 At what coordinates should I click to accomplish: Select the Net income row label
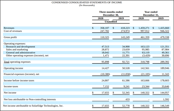pyautogui.click(x=10, y=93)
